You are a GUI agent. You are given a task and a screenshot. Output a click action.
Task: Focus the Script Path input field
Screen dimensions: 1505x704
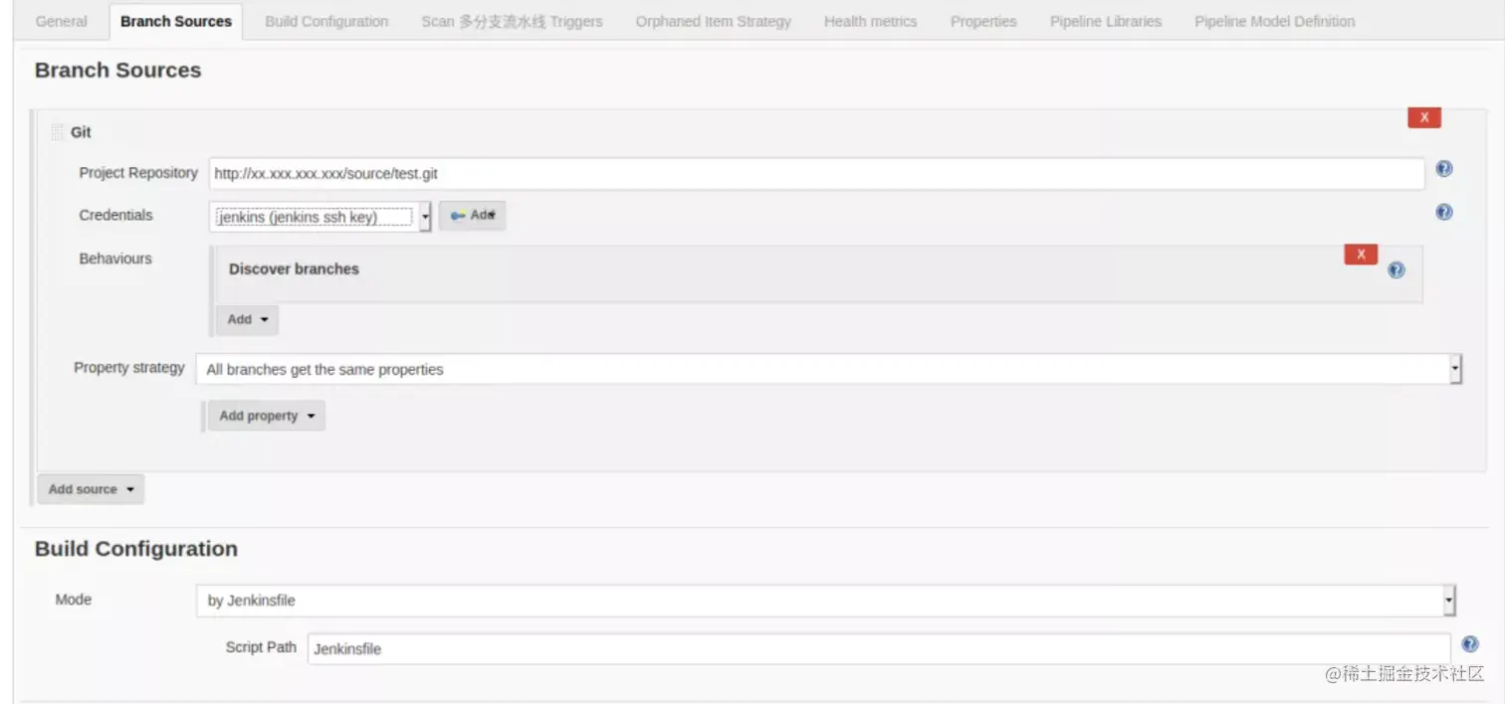coord(879,649)
